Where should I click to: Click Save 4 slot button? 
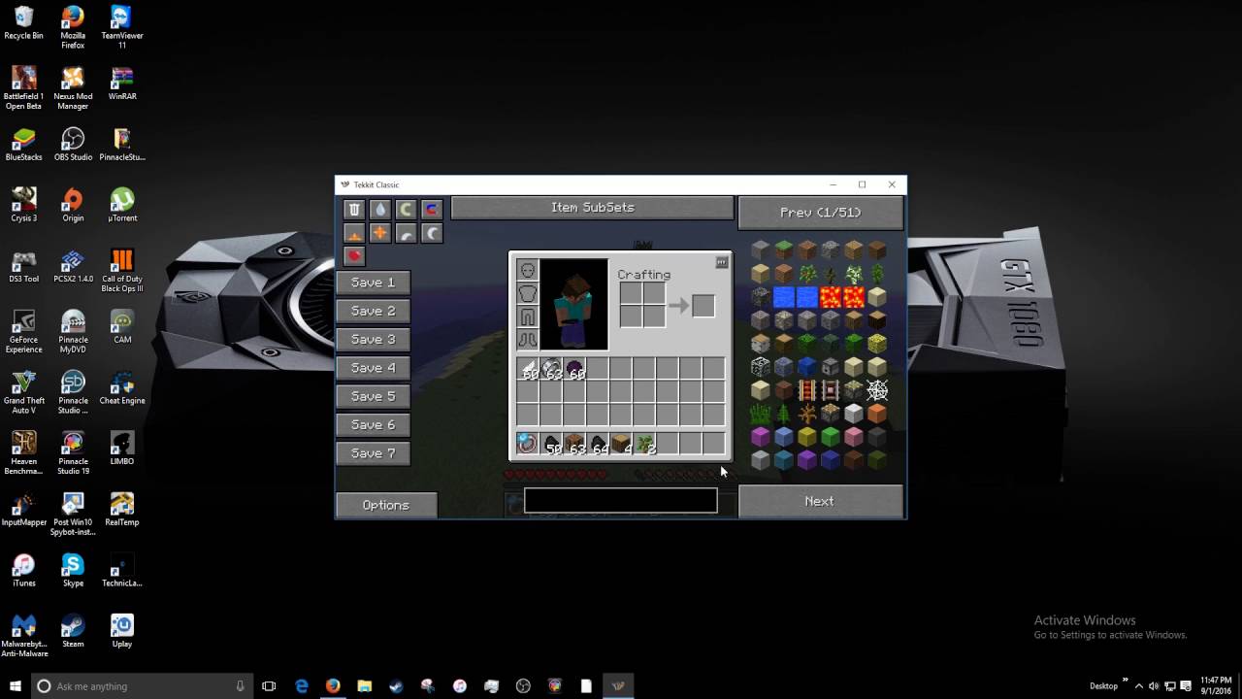tap(374, 368)
